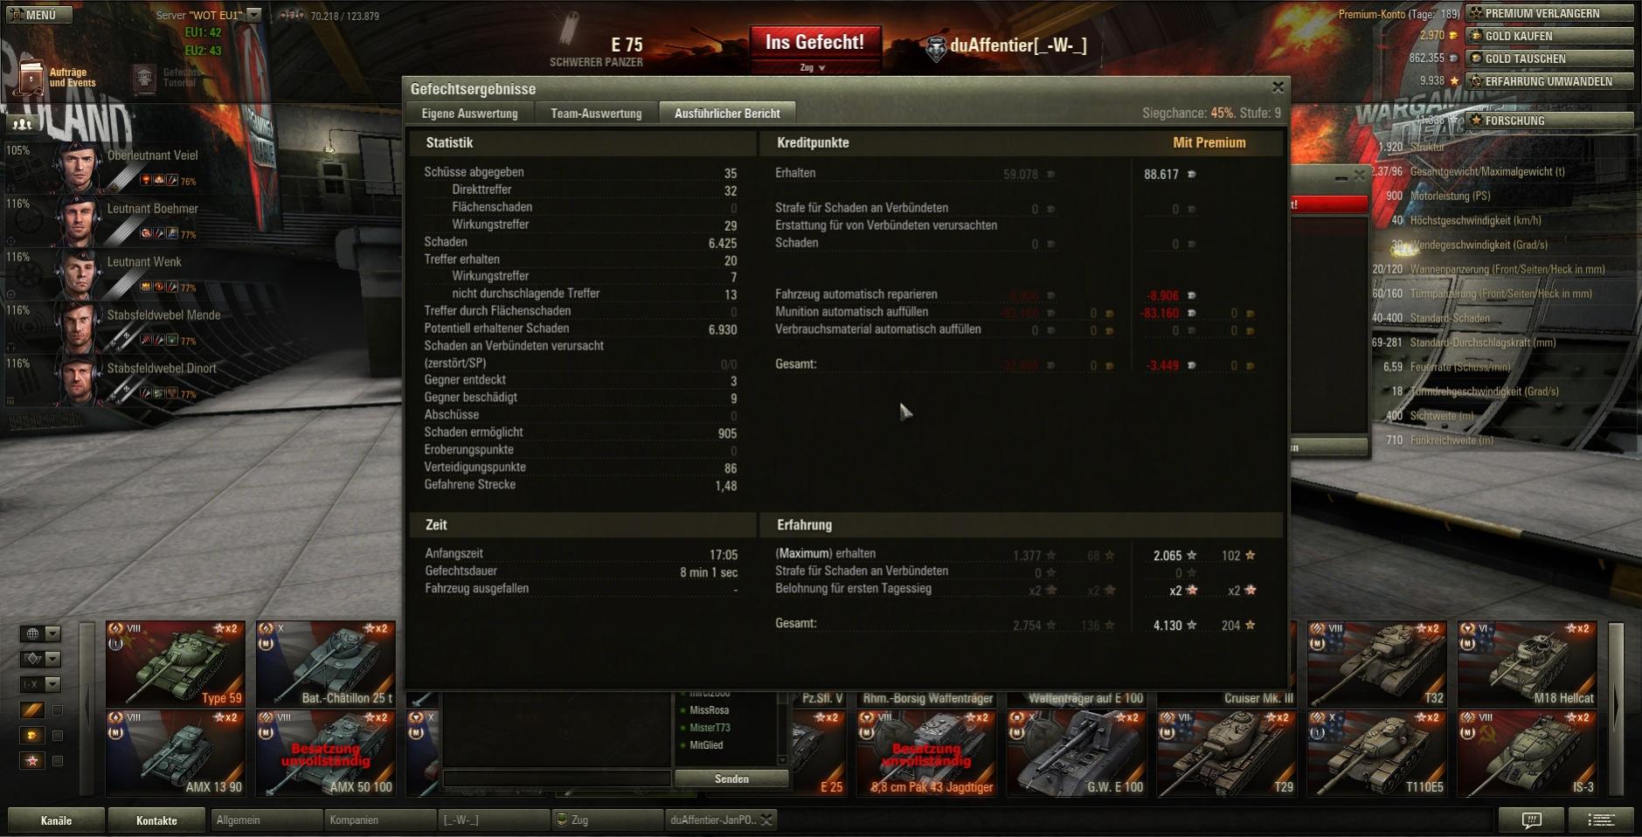
Task: Select the T110E5 tank thumbnail
Action: 1377,752
